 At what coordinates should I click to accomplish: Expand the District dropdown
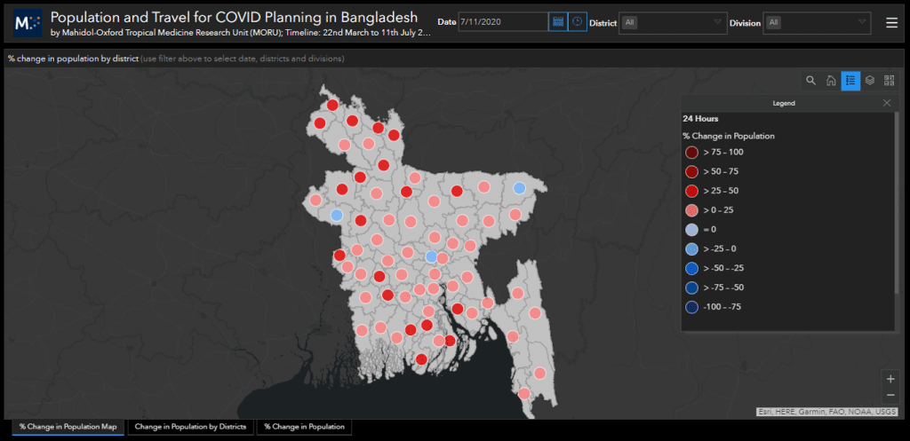(x=673, y=22)
